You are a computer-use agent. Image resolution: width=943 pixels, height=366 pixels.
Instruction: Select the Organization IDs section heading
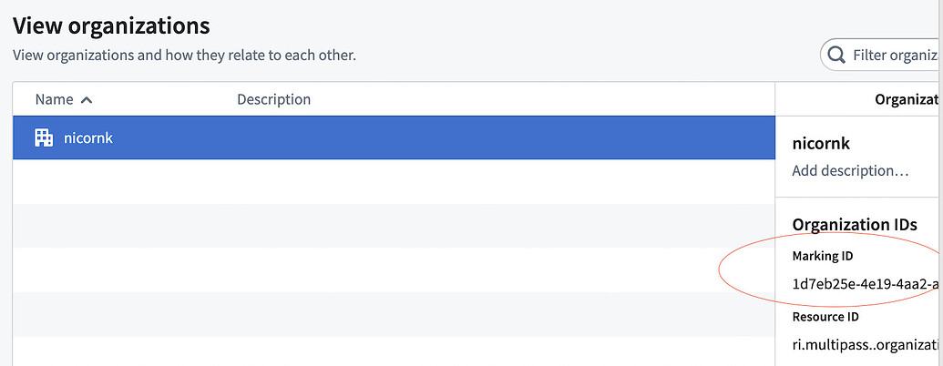click(x=854, y=225)
